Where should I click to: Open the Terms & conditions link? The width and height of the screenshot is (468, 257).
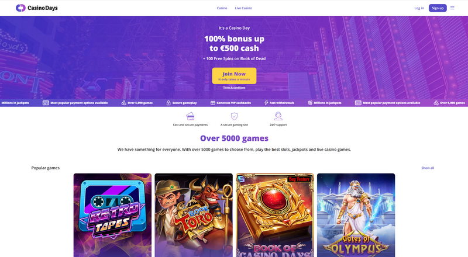(x=234, y=88)
